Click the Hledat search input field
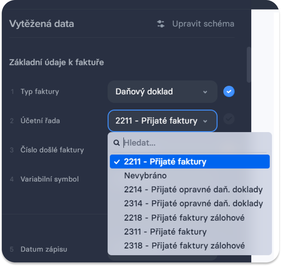The width and height of the screenshot is (281, 266). (x=195, y=143)
